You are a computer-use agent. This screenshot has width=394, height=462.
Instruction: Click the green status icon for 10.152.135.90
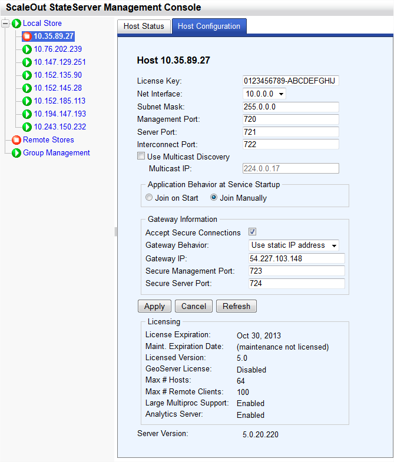pos(27,75)
